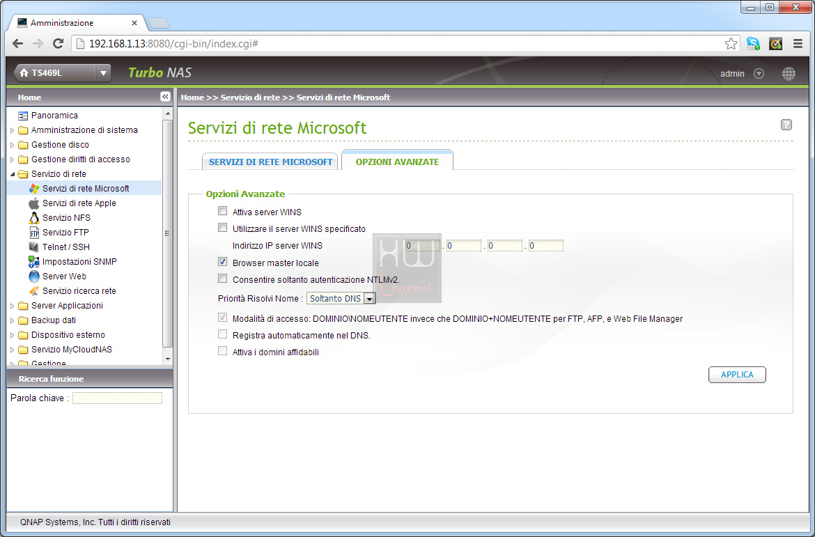815x537 pixels.
Task: Click the Apple logo network services icon
Action: tap(34, 203)
